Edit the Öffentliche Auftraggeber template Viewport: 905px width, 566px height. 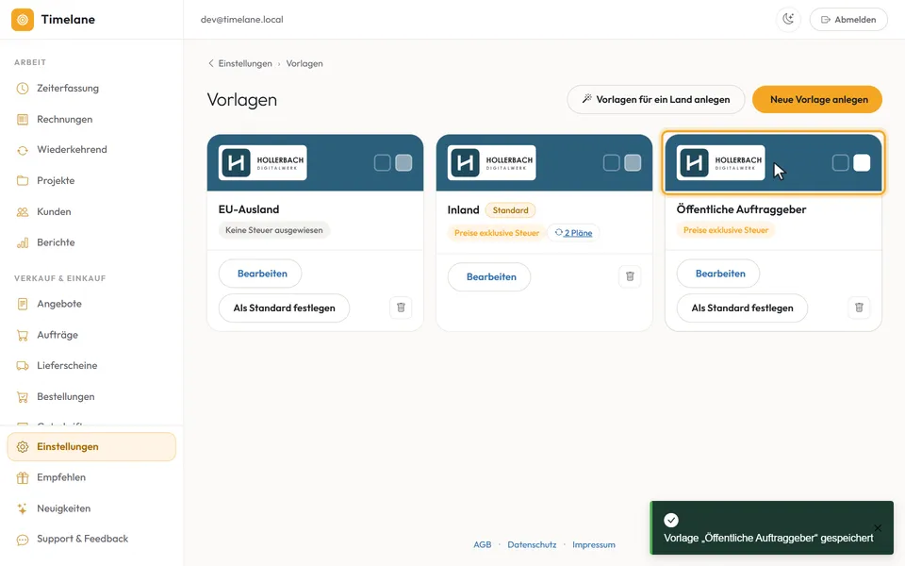[x=718, y=274]
